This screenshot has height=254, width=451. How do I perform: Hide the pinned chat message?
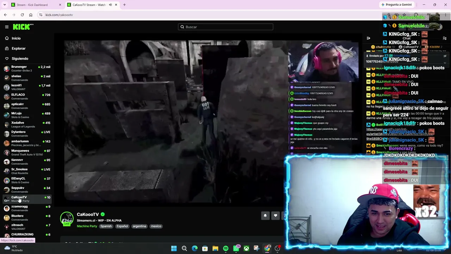pos(445,56)
